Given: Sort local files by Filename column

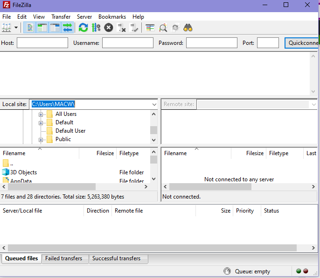Looking at the screenshot, I should (x=40, y=153).
